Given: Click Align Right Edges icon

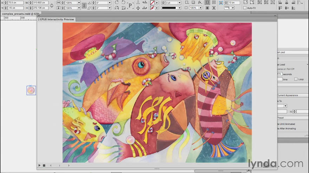Looking at the screenshot, I should (294, 2).
